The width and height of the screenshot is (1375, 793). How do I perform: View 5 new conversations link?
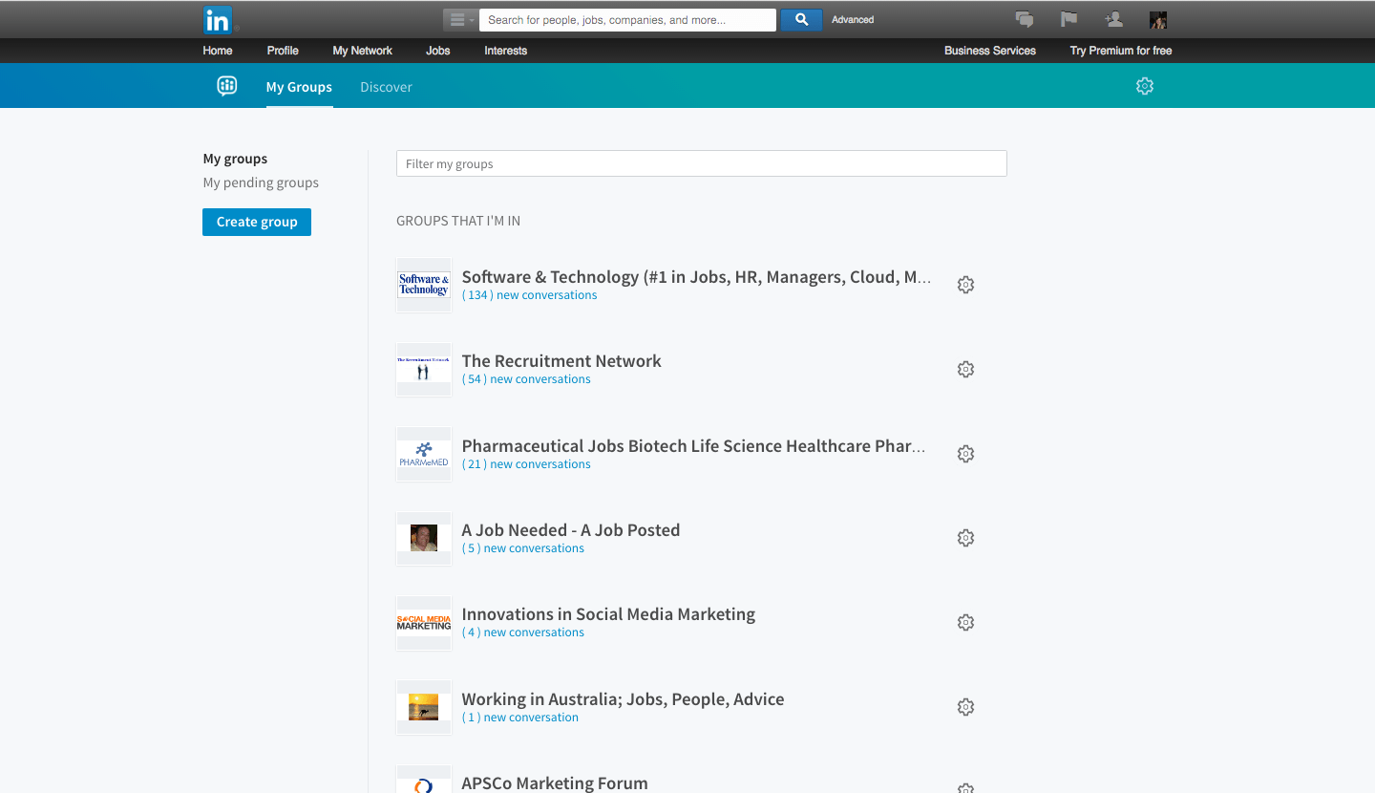pos(523,548)
